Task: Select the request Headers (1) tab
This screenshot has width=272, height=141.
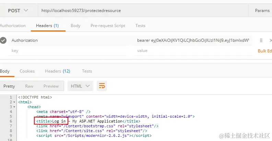Action: 47,26
